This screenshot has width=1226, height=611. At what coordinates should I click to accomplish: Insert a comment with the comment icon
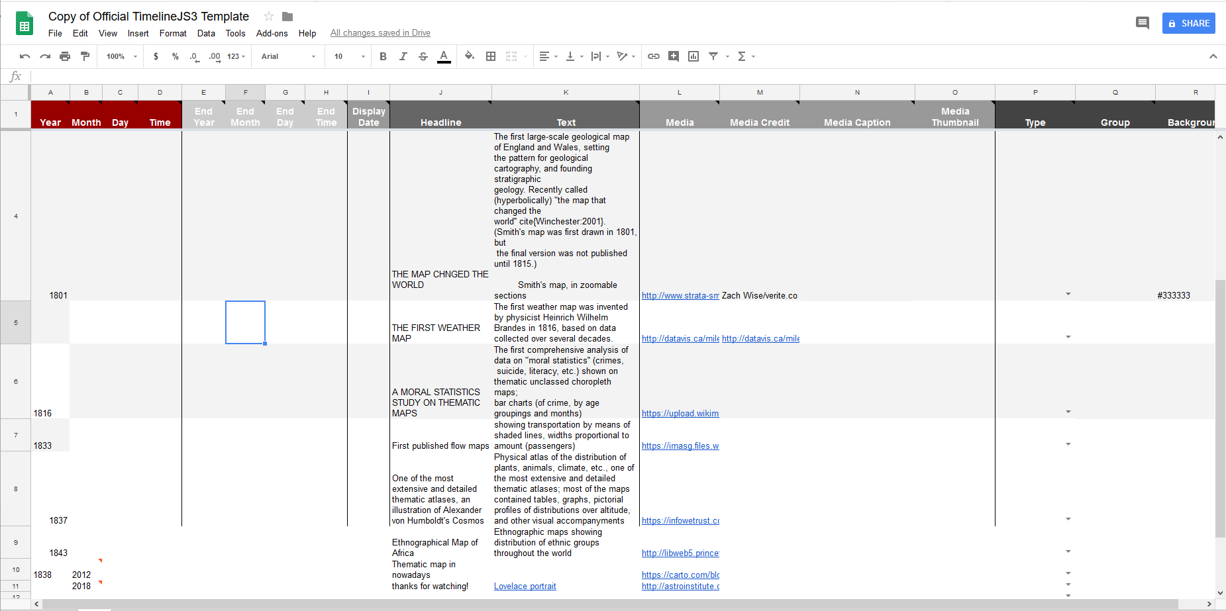[x=1142, y=22]
